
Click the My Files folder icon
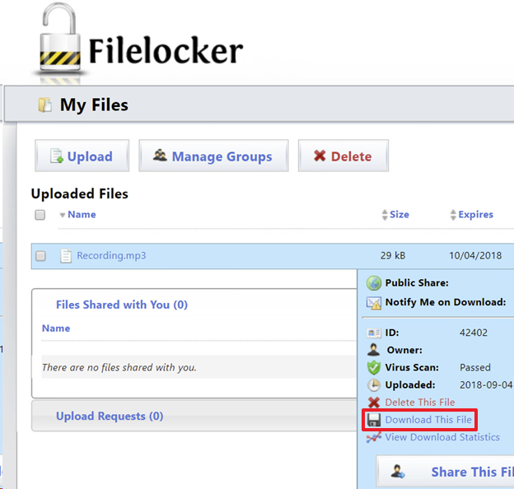[x=44, y=105]
